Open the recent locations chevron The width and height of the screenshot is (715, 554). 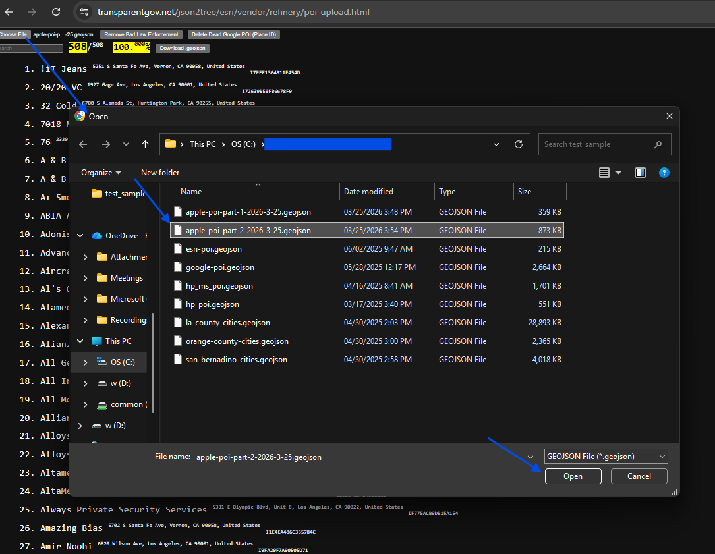tap(127, 144)
